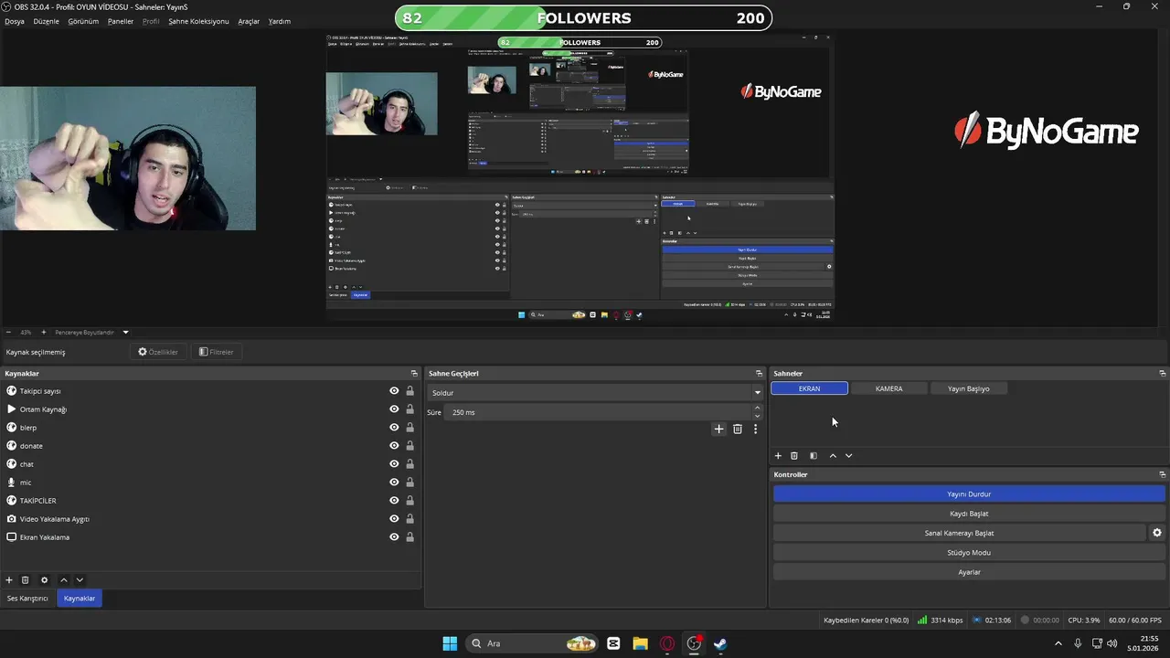This screenshot has width=1170, height=658.
Task: Open the Paneller menu
Action: point(121,21)
